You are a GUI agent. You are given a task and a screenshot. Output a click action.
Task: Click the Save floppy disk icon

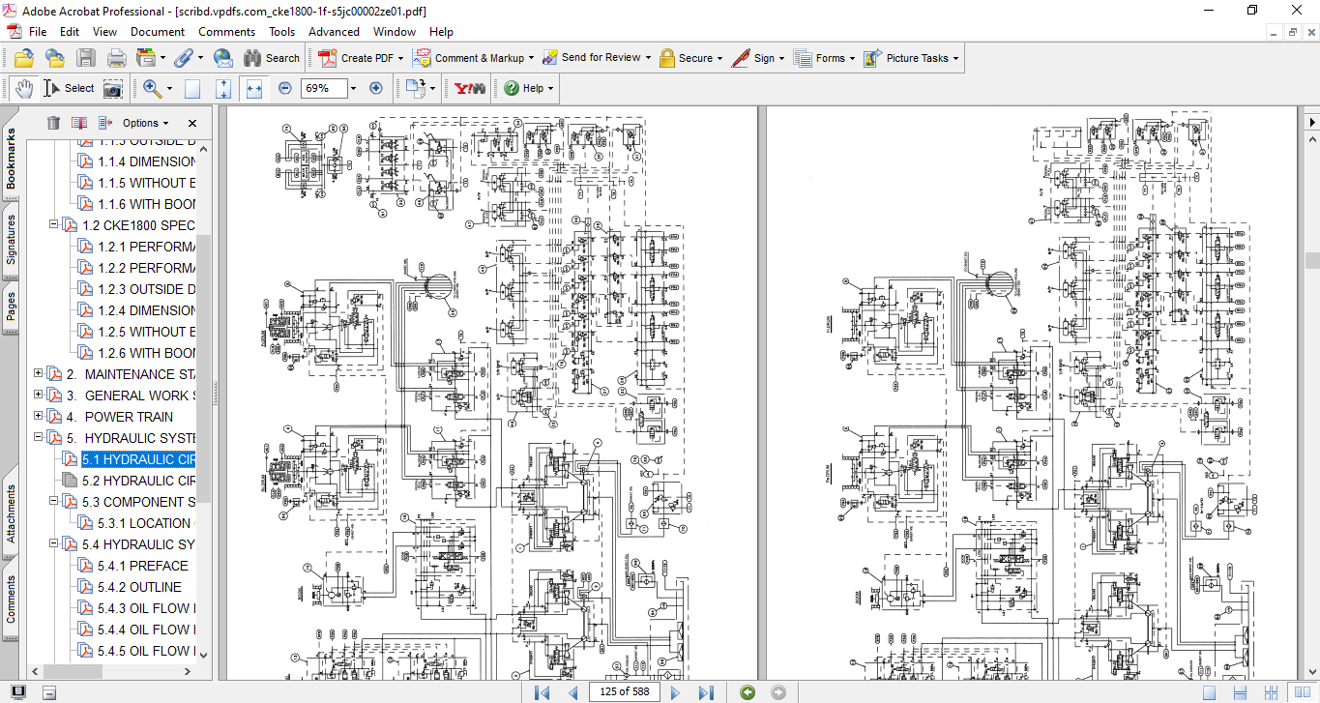coord(86,58)
